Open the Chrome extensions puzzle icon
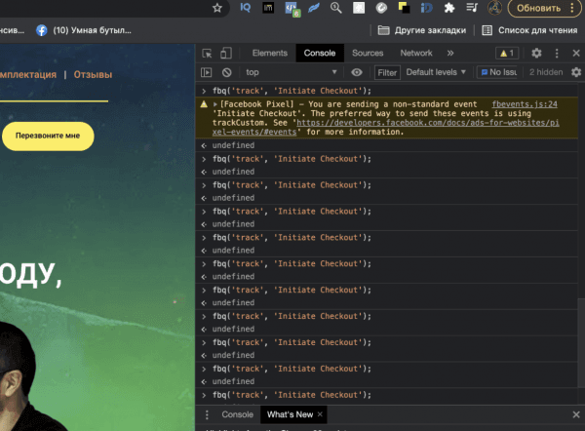This screenshot has height=431, width=585. pyautogui.click(x=448, y=8)
